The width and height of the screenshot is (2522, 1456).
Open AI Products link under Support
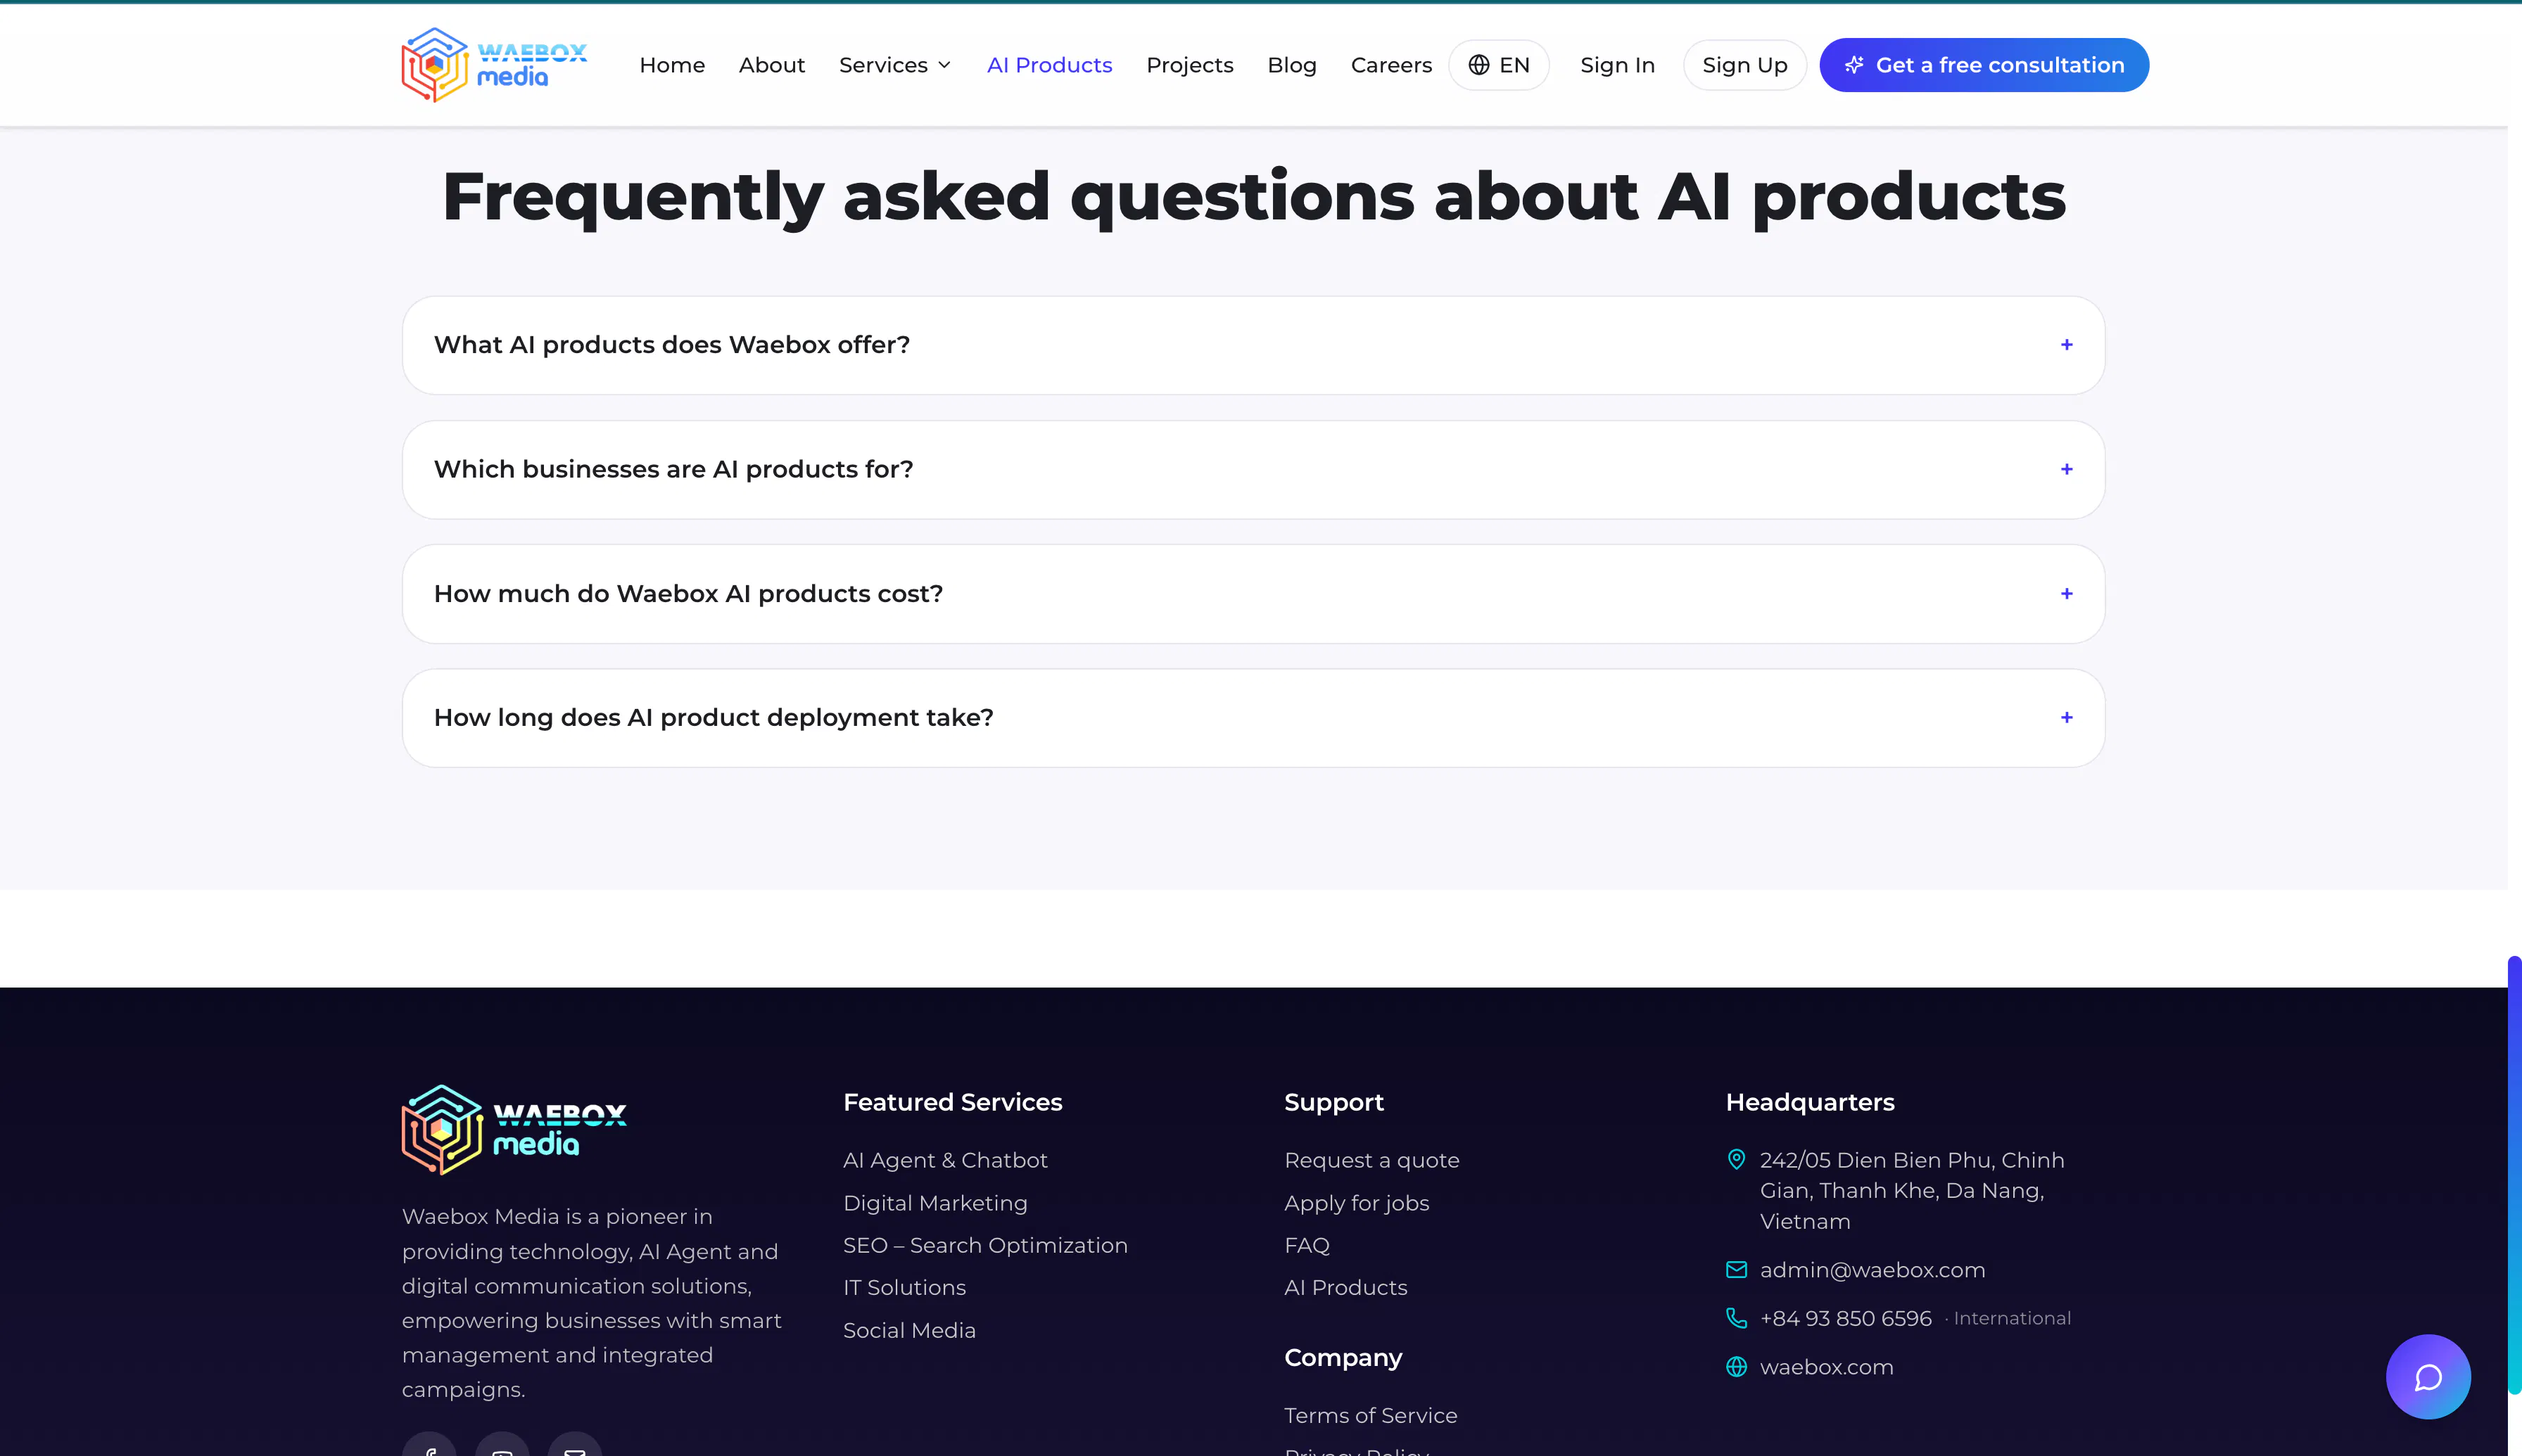(x=1345, y=1288)
